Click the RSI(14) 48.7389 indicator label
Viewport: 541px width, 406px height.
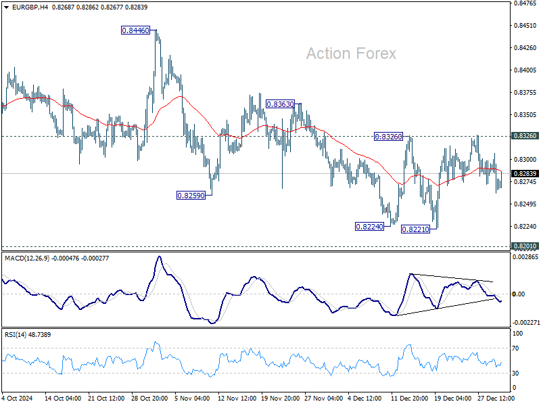(28, 334)
